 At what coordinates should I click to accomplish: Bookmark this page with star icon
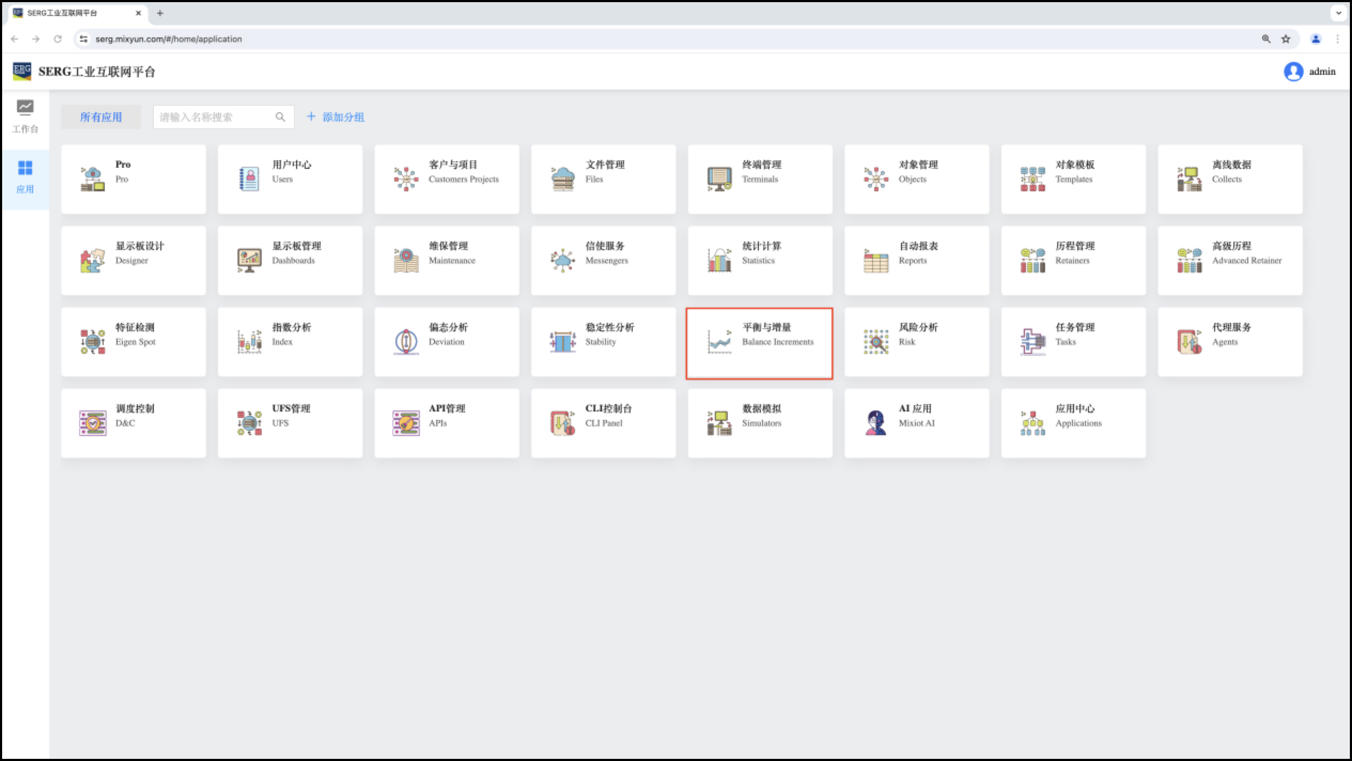click(x=1286, y=39)
